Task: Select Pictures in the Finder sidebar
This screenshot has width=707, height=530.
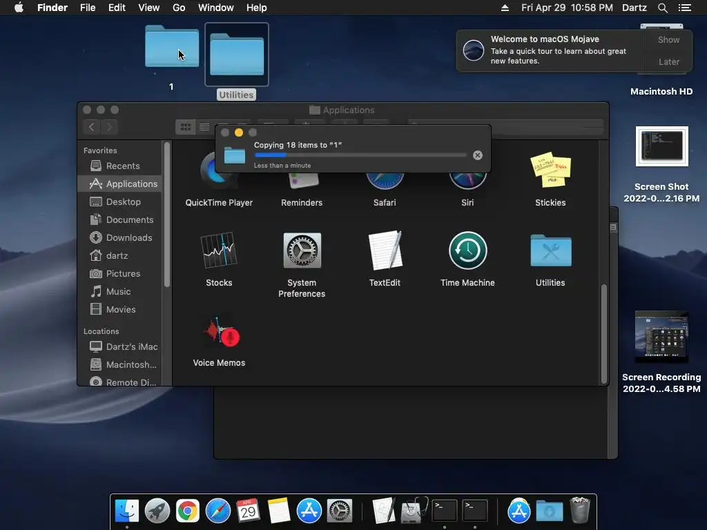Action: pos(120,273)
